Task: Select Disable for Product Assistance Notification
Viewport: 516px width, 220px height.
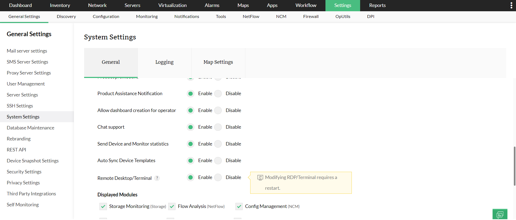Action: click(218, 94)
